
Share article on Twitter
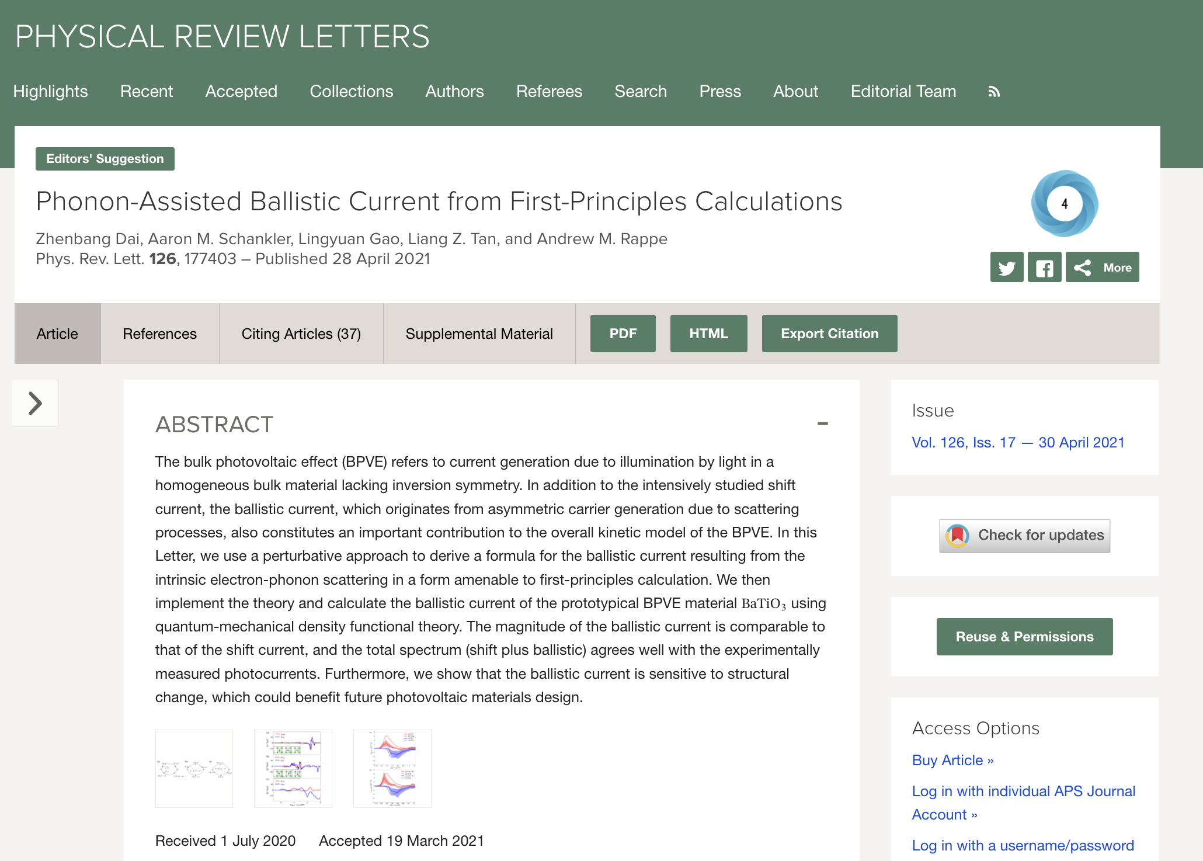pyautogui.click(x=1006, y=268)
